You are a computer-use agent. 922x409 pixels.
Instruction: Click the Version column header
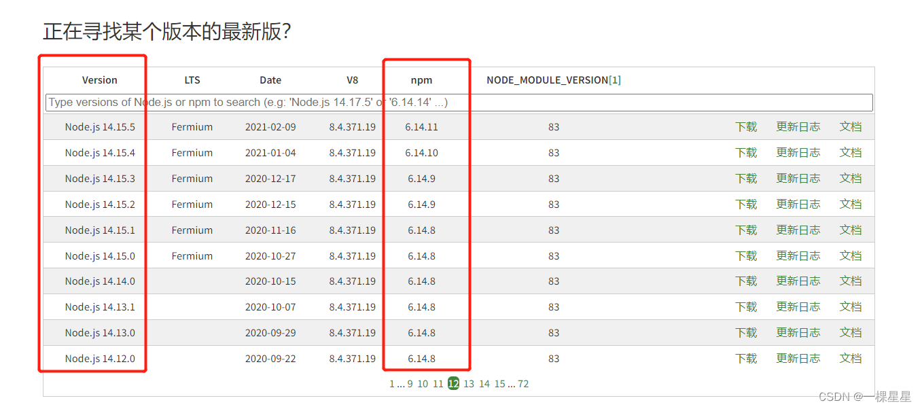[x=100, y=80]
